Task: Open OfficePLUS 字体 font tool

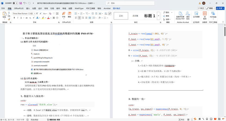Action: pos(64,15)
